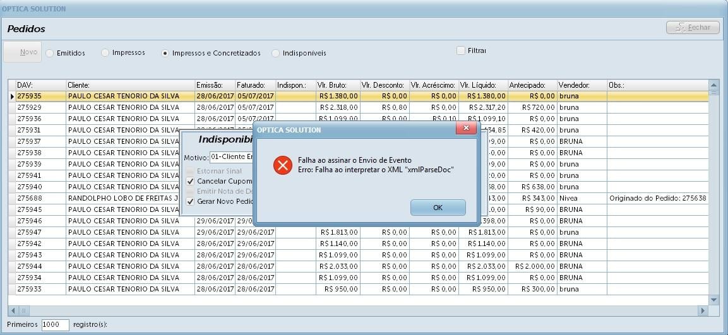
Task: Click the R$ 2.318,00 Vlr. Bruto value
Action: (x=339, y=107)
